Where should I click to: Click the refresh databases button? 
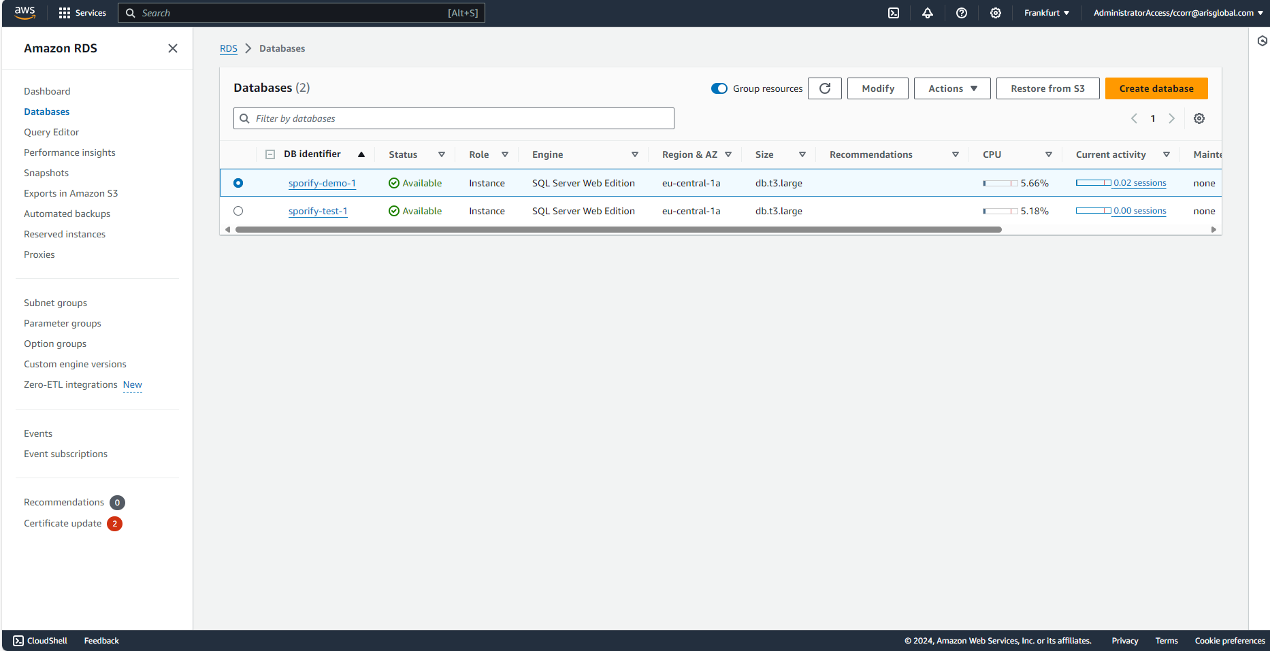[825, 88]
